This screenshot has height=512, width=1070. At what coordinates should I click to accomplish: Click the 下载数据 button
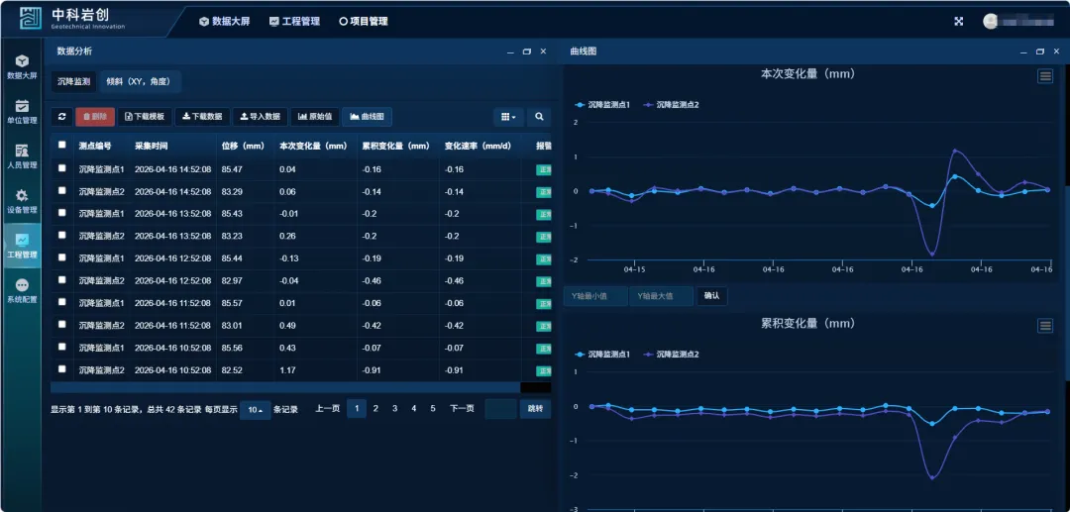point(202,117)
